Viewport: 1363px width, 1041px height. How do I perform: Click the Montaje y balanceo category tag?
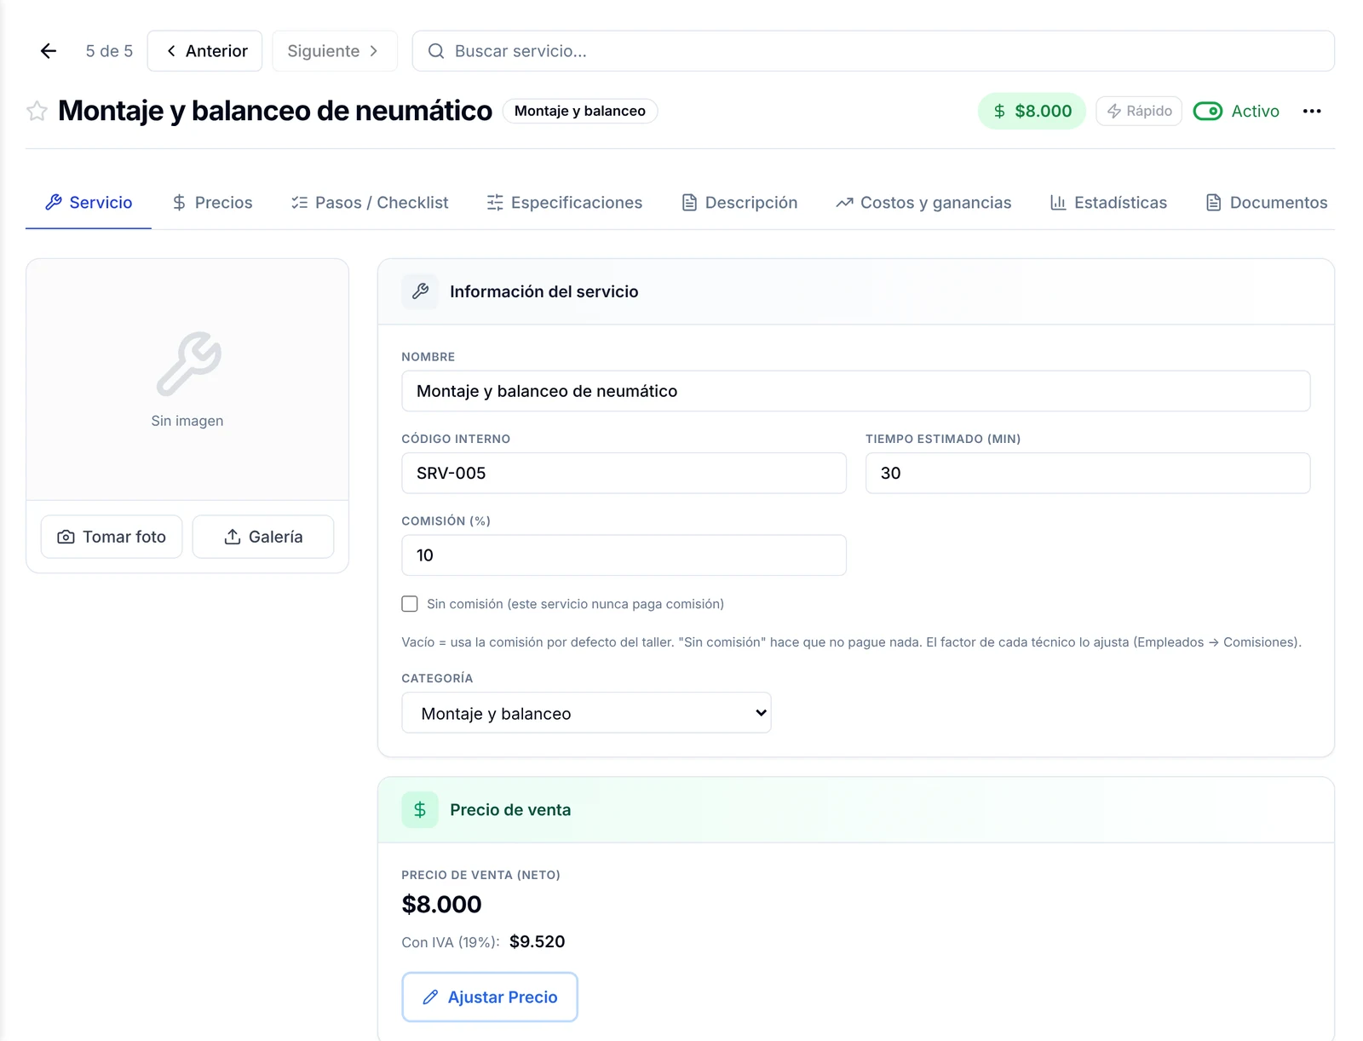tap(580, 111)
